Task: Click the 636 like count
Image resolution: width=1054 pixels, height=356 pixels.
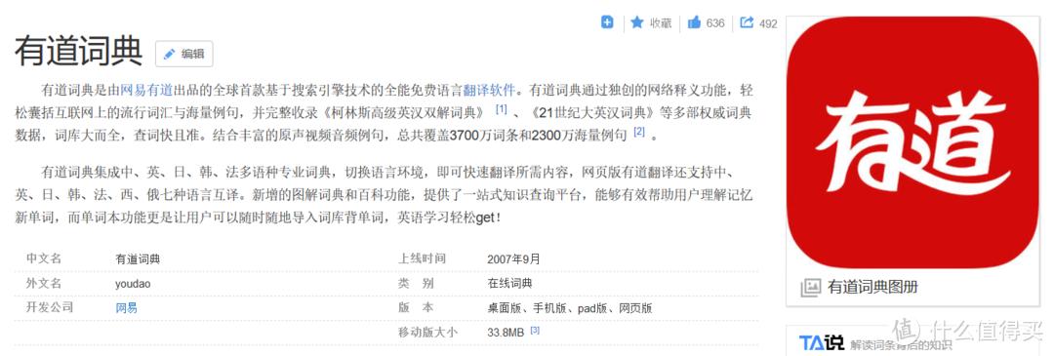Action: 715,23
